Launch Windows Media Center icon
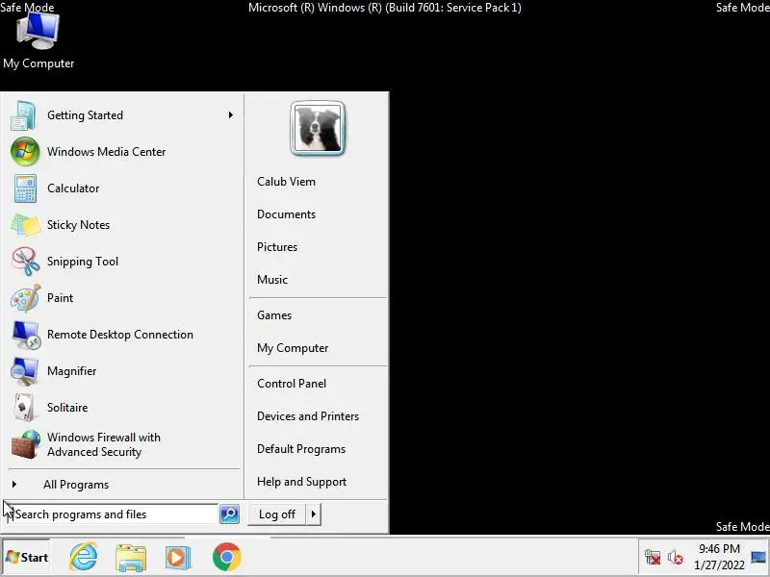The image size is (770, 577). pos(25,152)
